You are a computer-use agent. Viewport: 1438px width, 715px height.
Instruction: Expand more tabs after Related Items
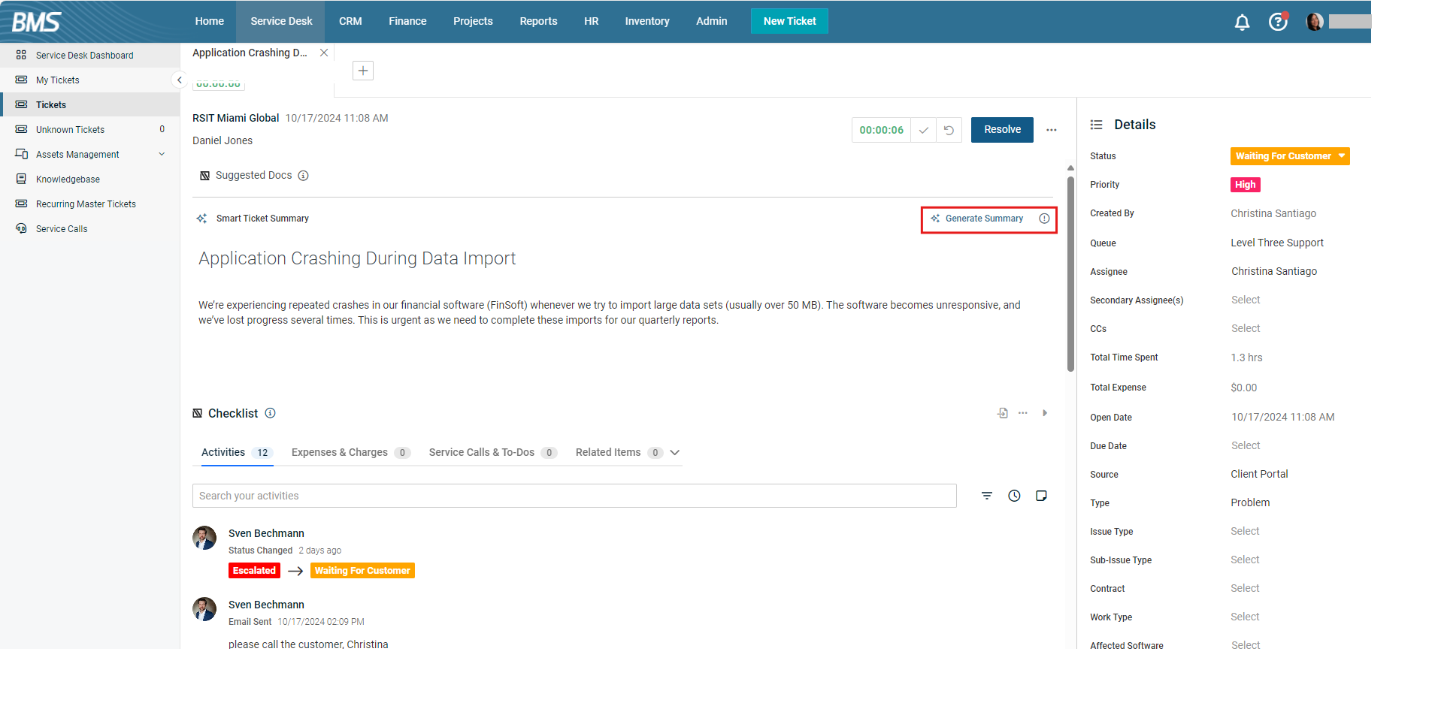674,453
